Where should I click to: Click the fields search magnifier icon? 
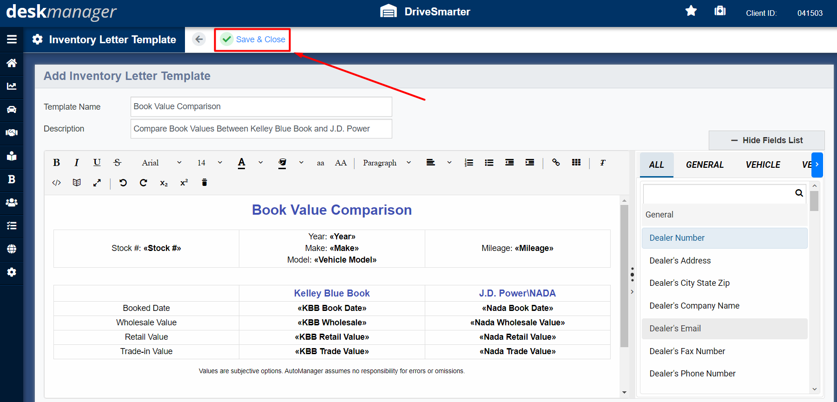(799, 193)
